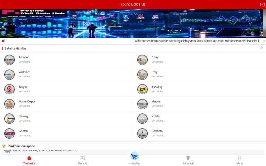Click the Found Mall Data Hub banner image
The height and width of the screenshot is (166, 266).
(x=132, y=23)
